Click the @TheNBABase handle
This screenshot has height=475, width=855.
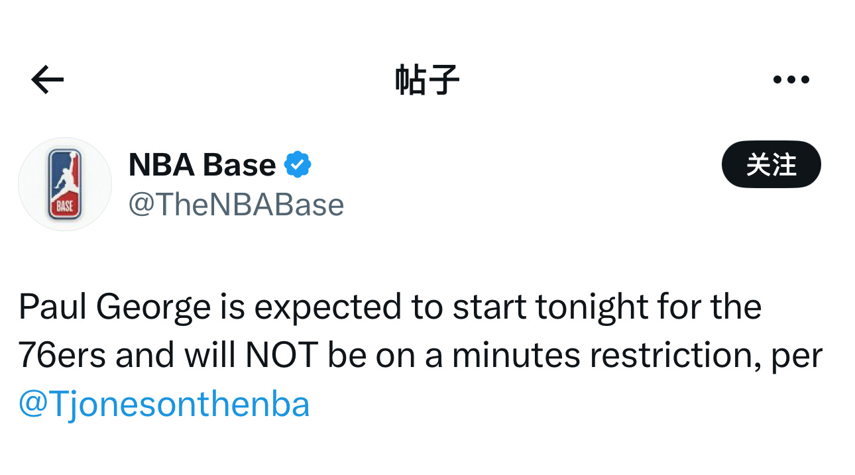pos(236,205)
